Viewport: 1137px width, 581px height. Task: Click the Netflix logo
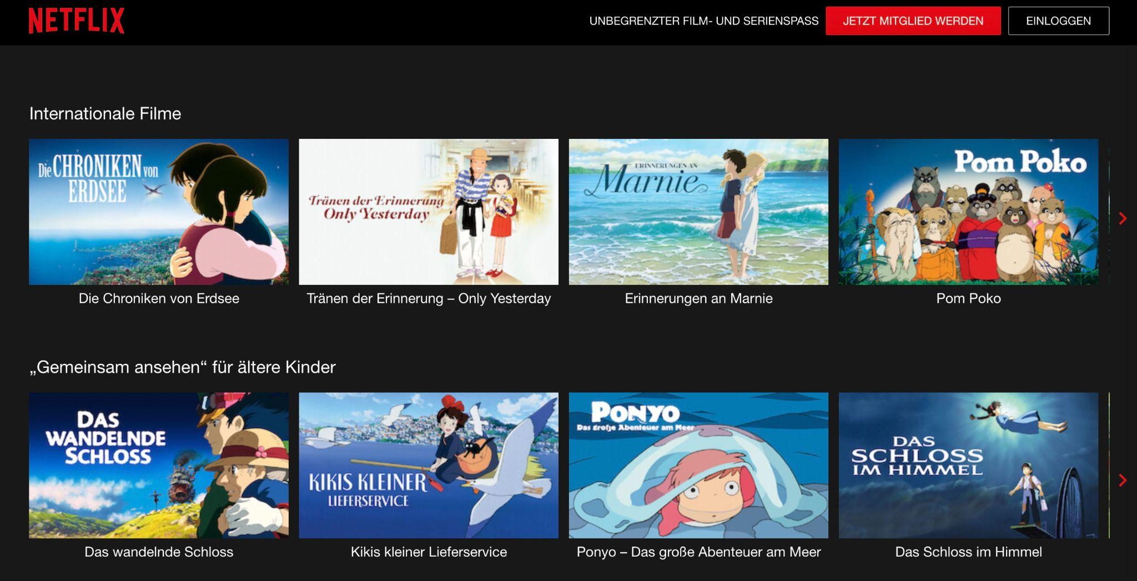(77, 21)
